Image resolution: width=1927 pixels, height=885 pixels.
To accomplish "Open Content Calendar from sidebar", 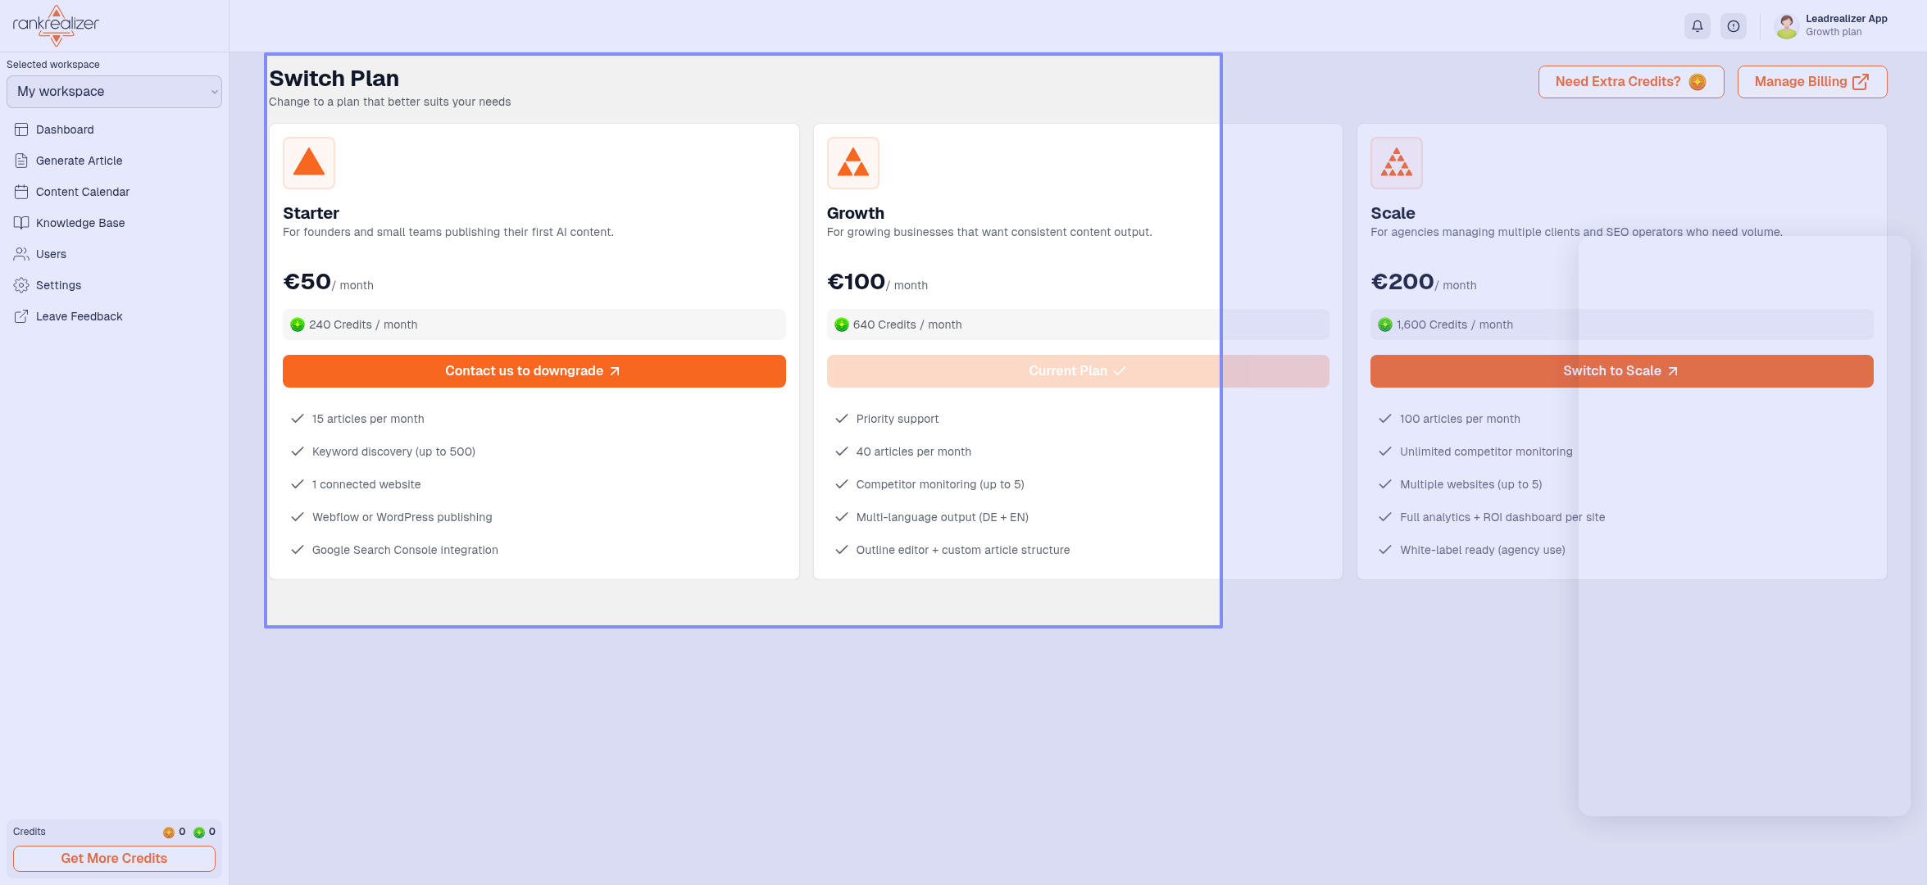I will [x=82, y=192].
